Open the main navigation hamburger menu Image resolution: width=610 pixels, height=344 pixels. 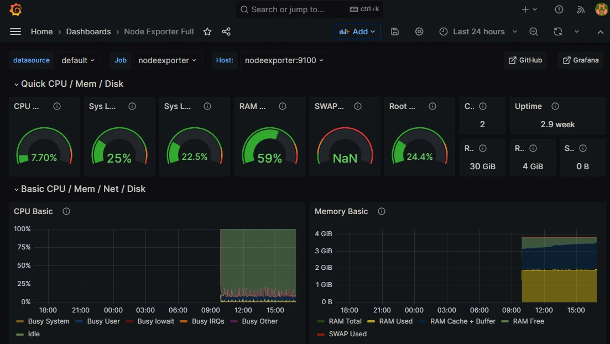(15, 32)
